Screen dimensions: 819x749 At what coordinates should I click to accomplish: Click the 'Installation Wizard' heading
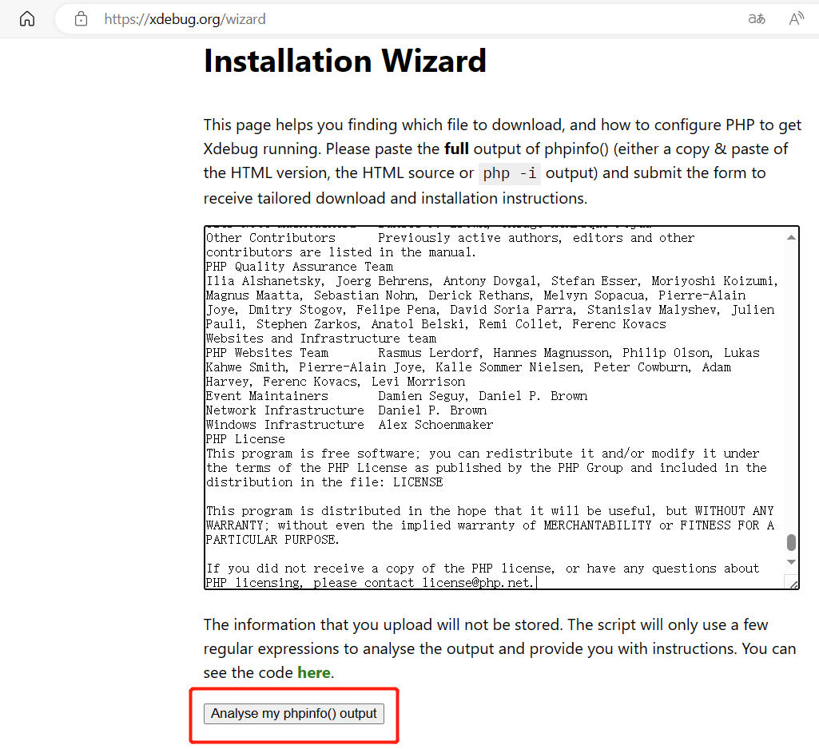(345, 61)
